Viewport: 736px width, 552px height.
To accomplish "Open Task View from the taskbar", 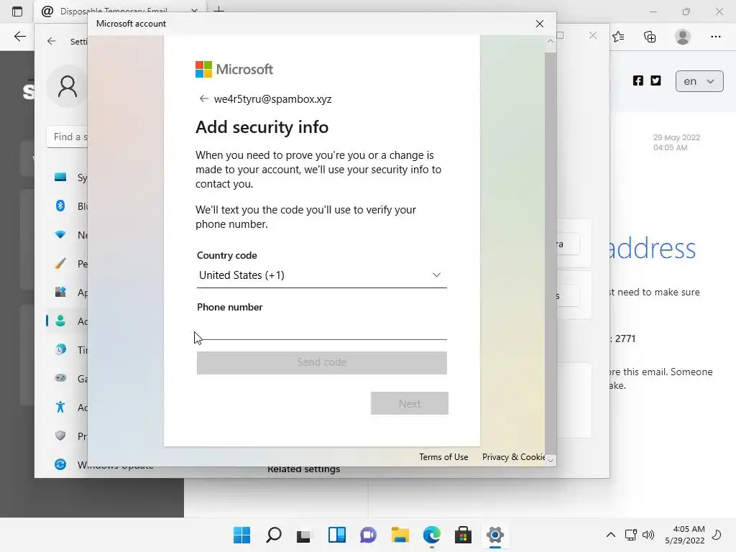I will (304, 535).
